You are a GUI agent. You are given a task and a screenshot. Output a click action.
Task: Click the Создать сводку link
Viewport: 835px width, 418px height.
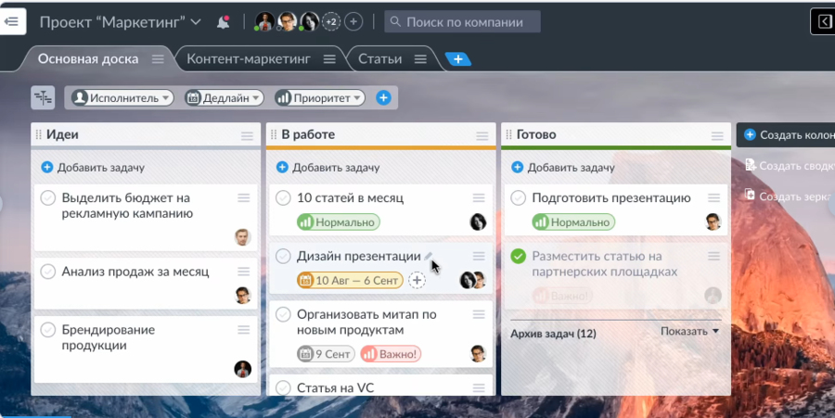click(790, 166)
